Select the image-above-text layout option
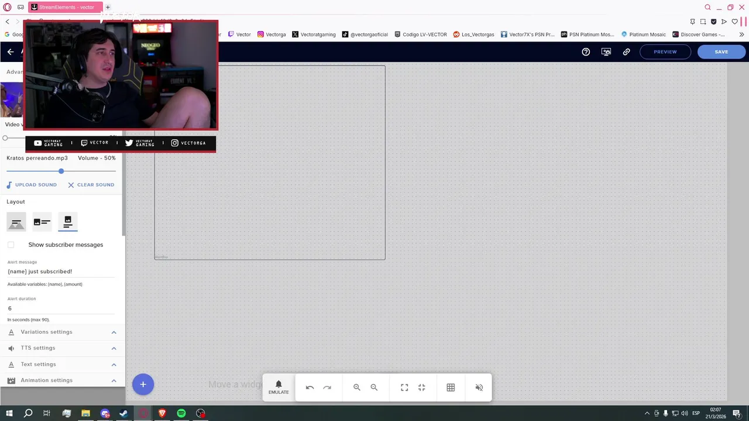 [68, 222]
